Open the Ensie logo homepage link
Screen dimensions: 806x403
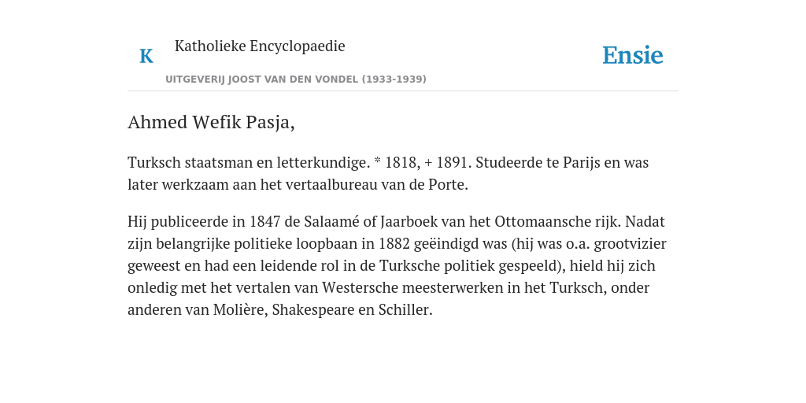pyautogui.click(x=633, y=56)
